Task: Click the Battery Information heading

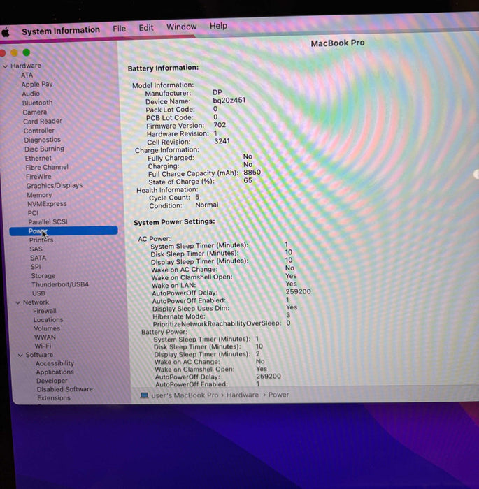Action: (x=163, y=68)
